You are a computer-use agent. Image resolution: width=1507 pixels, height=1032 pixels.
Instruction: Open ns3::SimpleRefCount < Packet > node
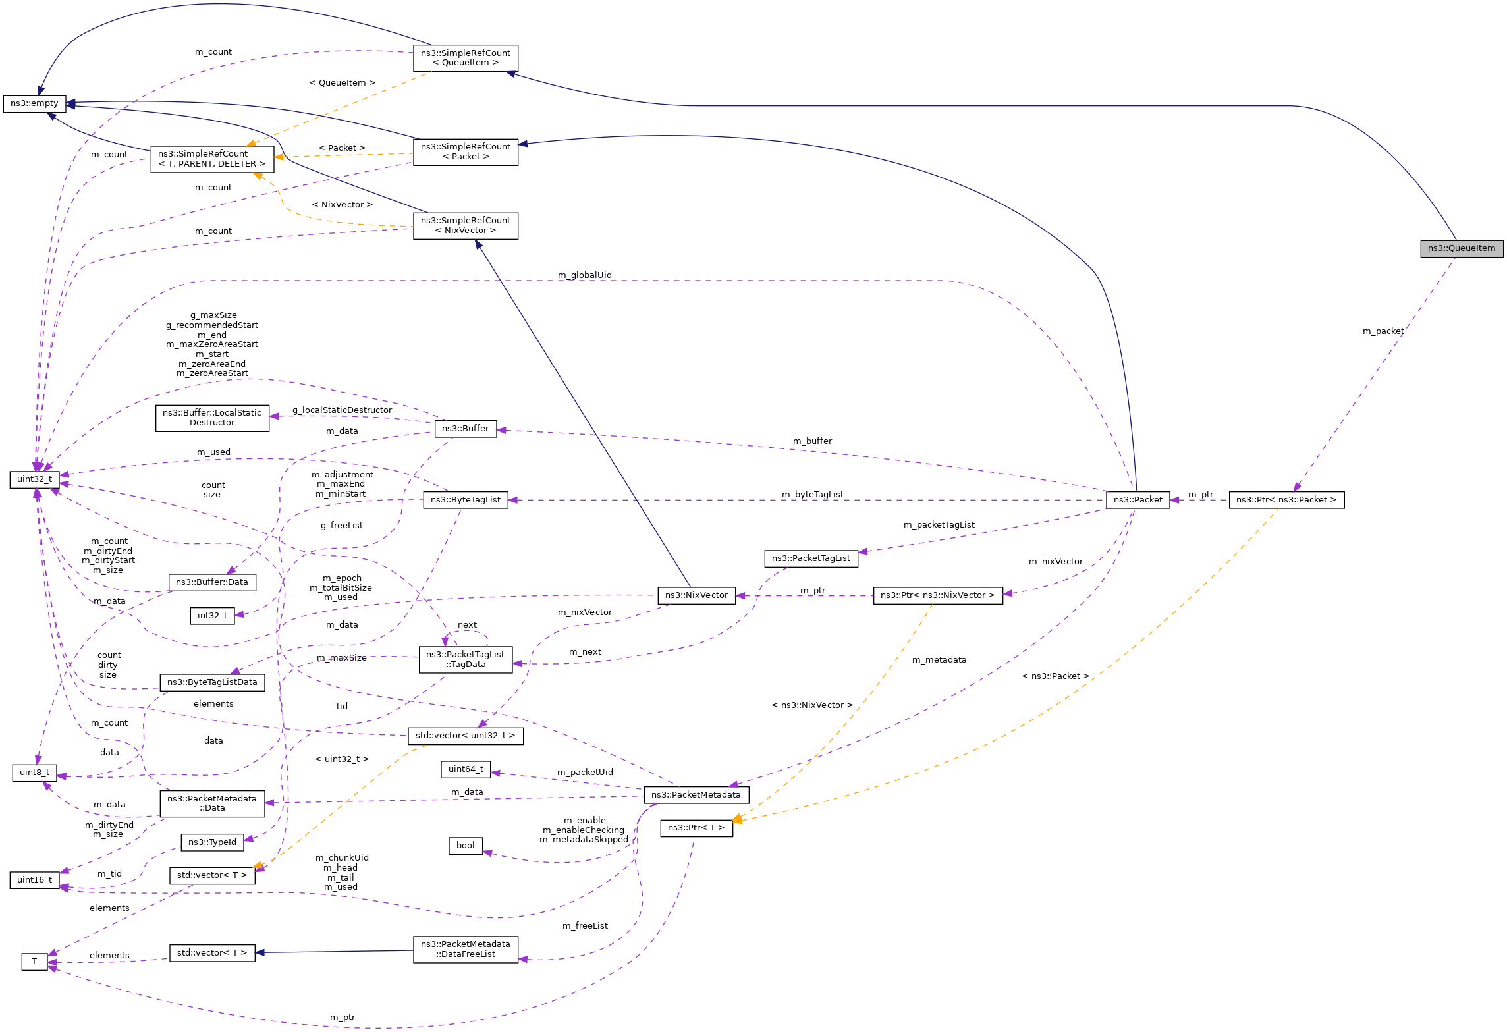[x=466, y=151]
